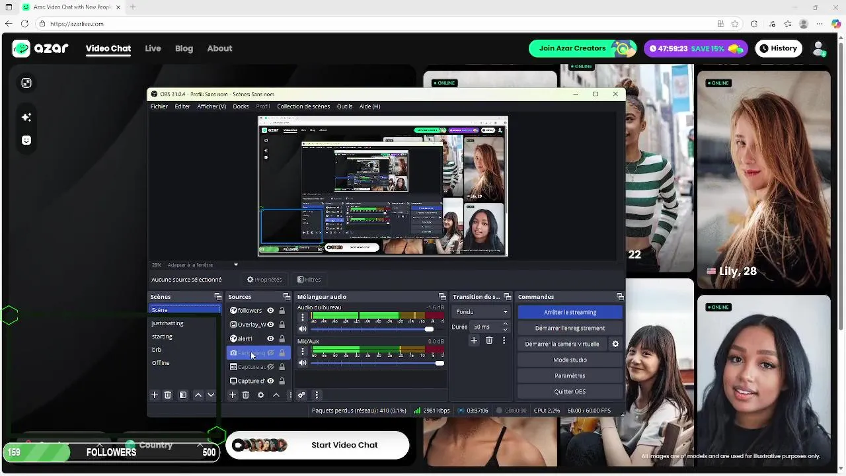Open Paramètres in Commandes

point(570,376)
